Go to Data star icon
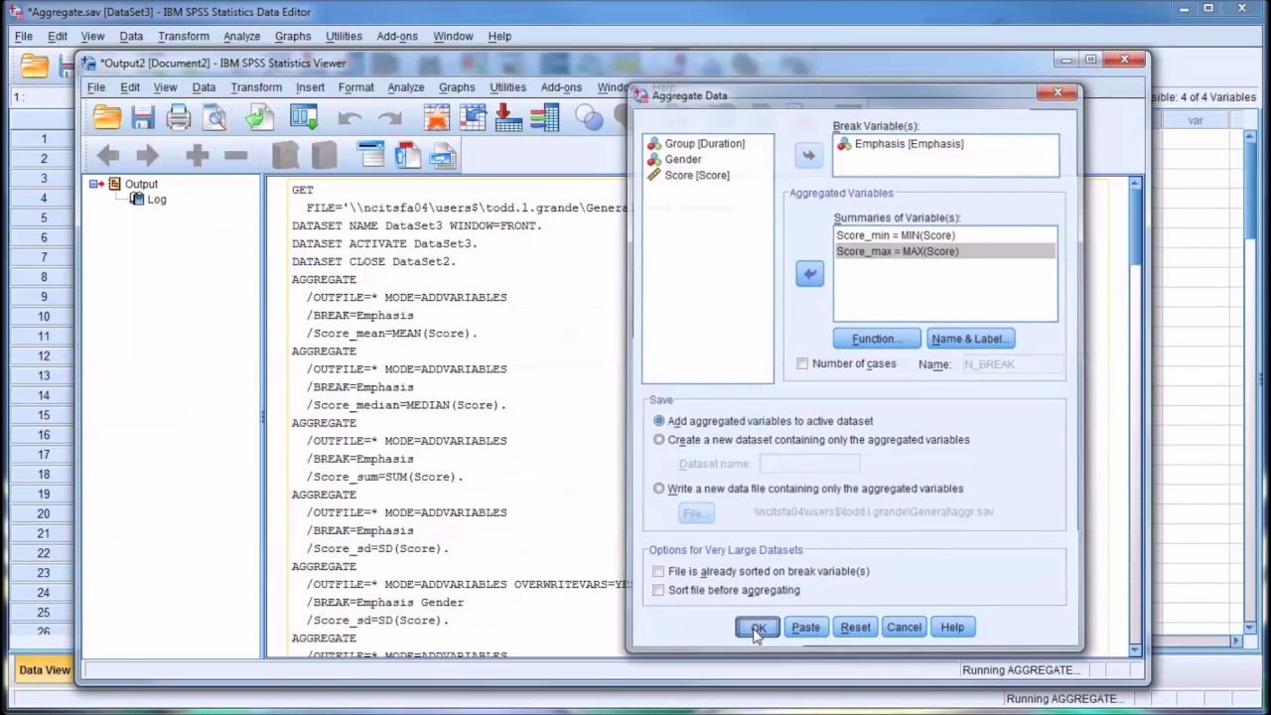Image resolution: width=1271 pixels, height=715 pixels. pyautogui.click(x=437, y=118)
